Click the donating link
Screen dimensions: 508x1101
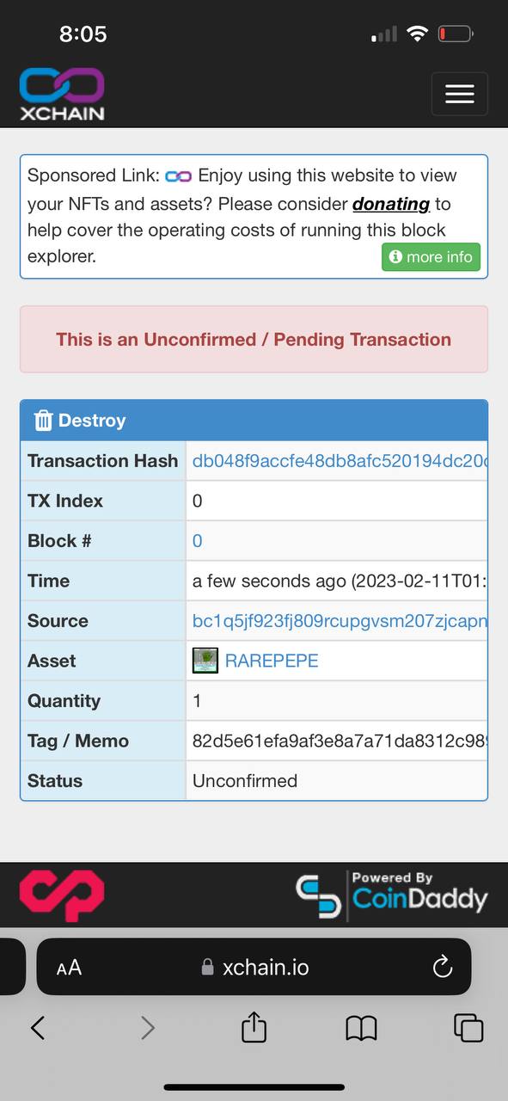coord(391,204)
